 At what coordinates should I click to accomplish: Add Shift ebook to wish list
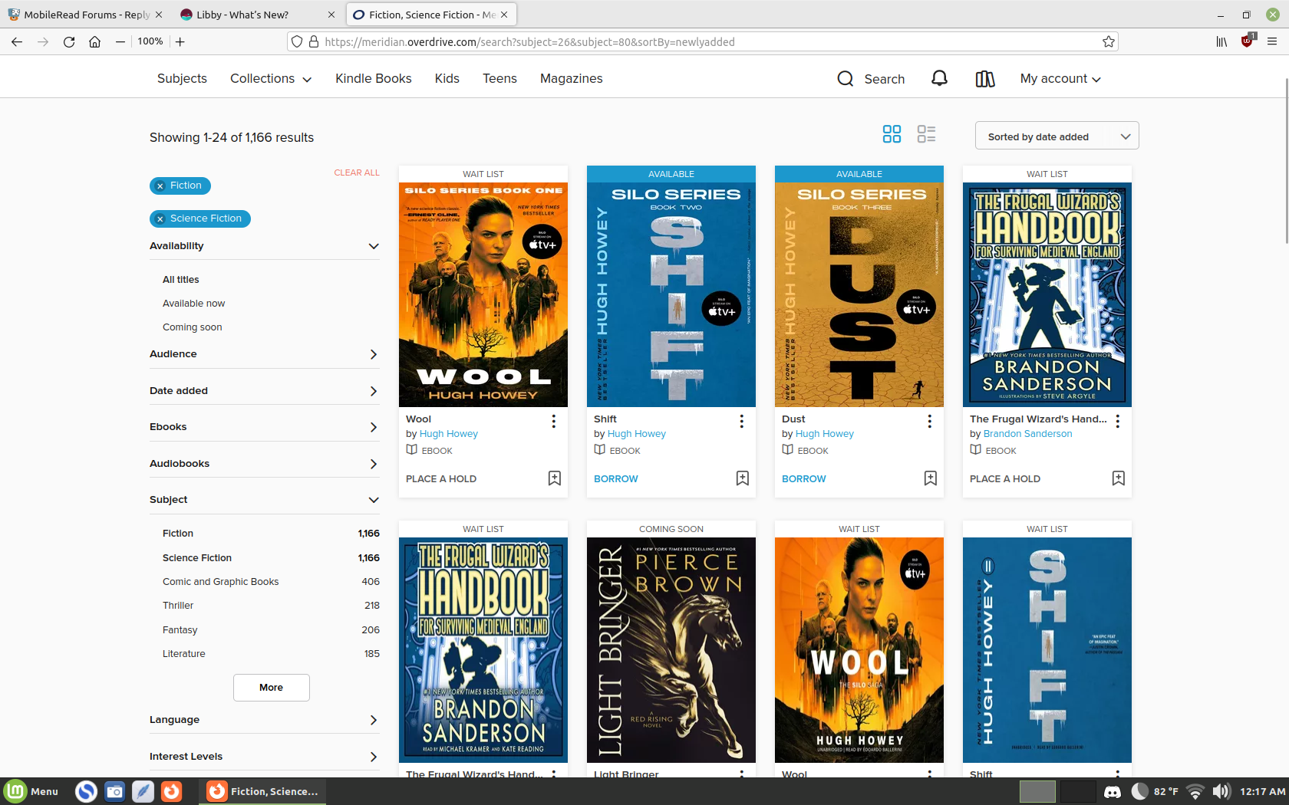(x=743, y=478)
